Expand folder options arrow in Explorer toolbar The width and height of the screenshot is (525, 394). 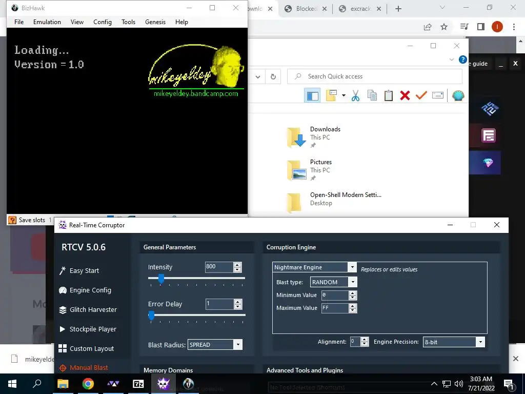coord(344,95)
